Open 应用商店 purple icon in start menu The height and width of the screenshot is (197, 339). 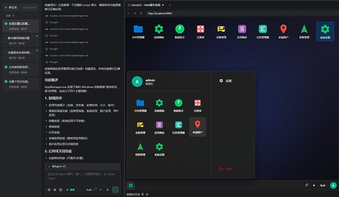pos(159,127)
